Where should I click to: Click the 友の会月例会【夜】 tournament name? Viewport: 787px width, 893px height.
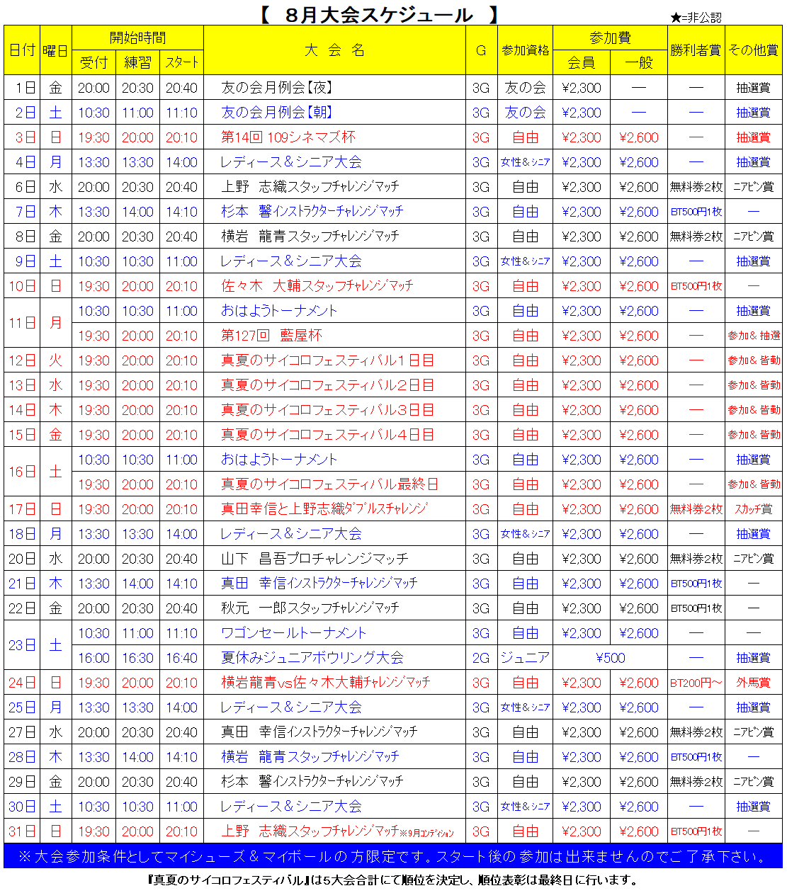point(277,88)
